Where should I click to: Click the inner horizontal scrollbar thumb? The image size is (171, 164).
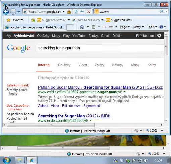pyautogui.click(x=51, y=125)
